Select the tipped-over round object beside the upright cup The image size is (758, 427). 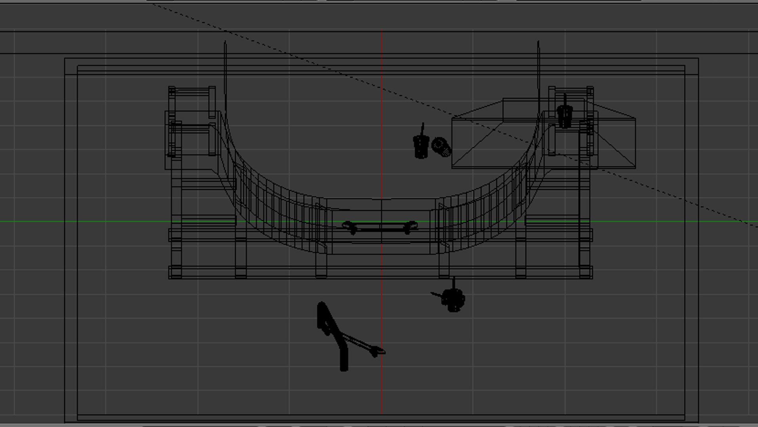(441, 147)
